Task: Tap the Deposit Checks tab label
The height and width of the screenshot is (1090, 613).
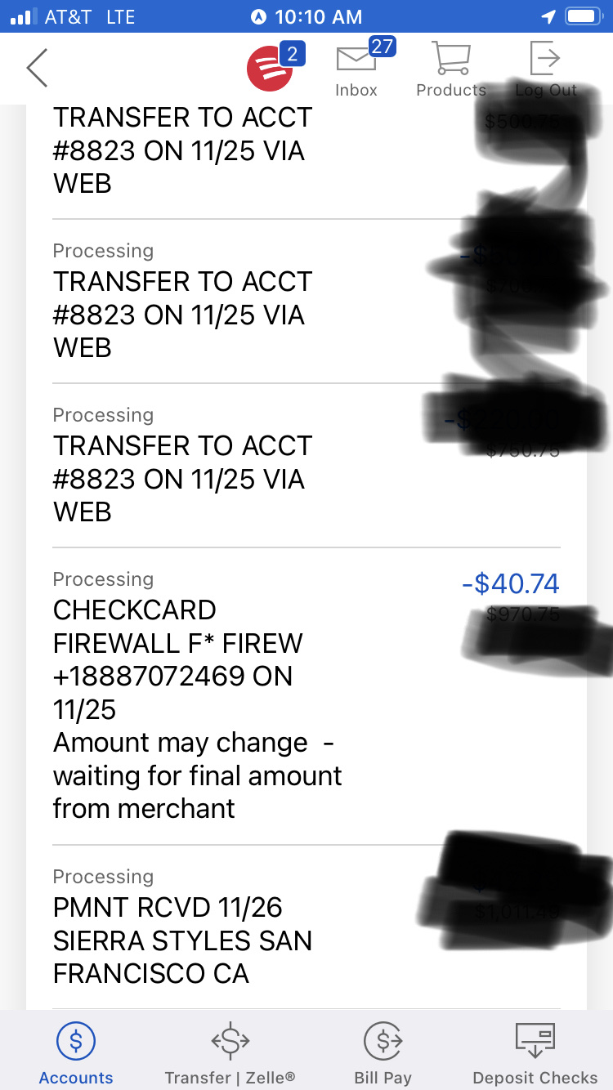Action: tap(535, 1078)
